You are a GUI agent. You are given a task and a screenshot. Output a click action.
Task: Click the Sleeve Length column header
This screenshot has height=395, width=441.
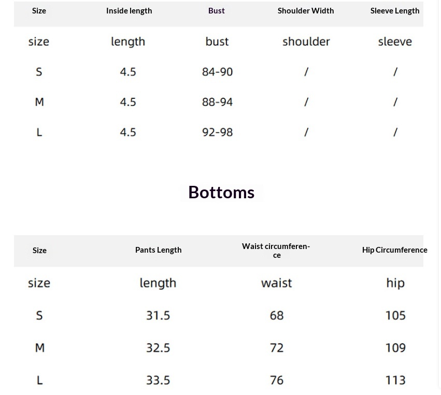click(x=395, y=11)
